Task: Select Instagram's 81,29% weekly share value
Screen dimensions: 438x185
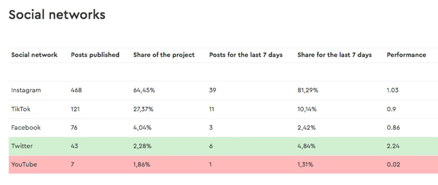Action: (307, 90)
